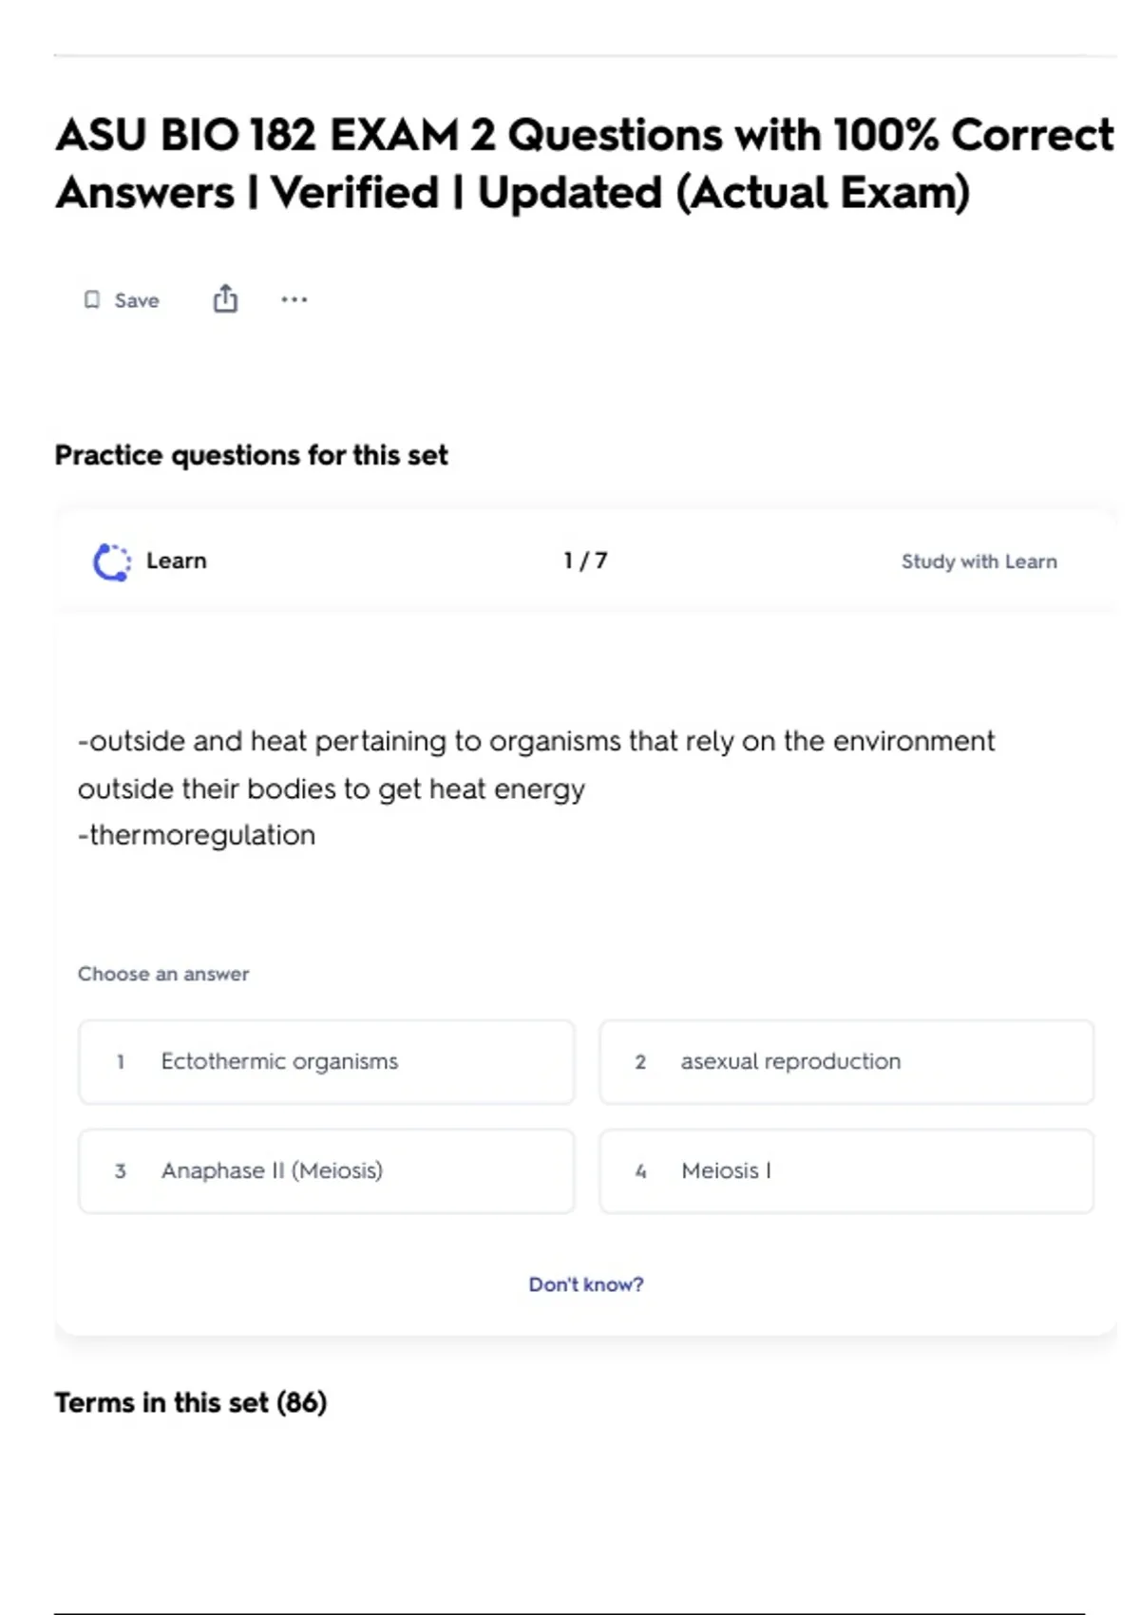The width and height of the screenshot is (1140, 1615).
Task: Click the ASU BIO 182 EXAM 2 title
Action: [583, 163]
